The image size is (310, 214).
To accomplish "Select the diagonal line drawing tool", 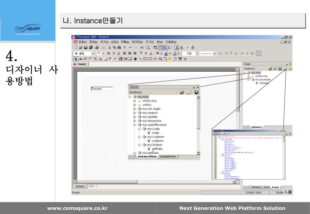I will (140, 59).
